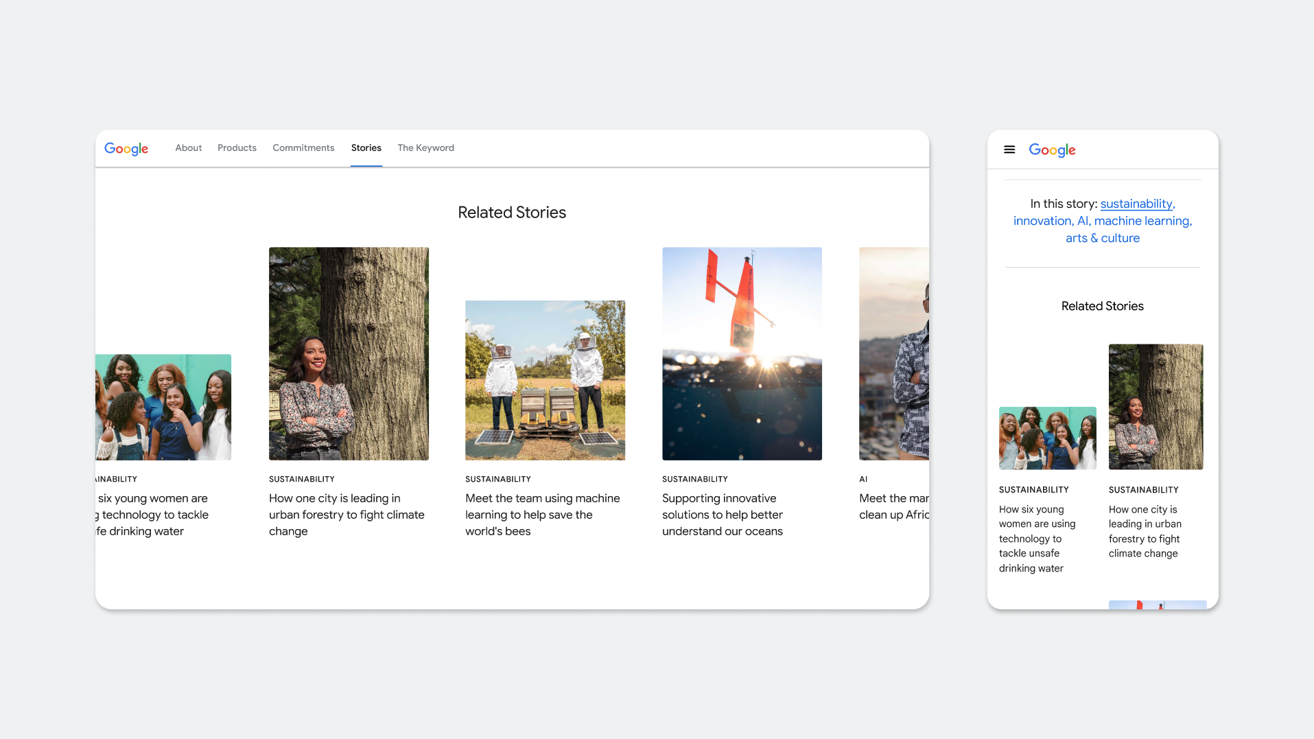Open mobile thumbnail of six young women
Image resolution: width=1314 pixels, height=739 pixels.
[1047, 438]
